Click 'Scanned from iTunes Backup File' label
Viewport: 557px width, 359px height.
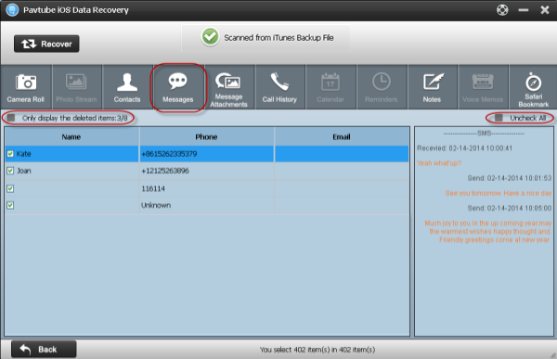278,38
